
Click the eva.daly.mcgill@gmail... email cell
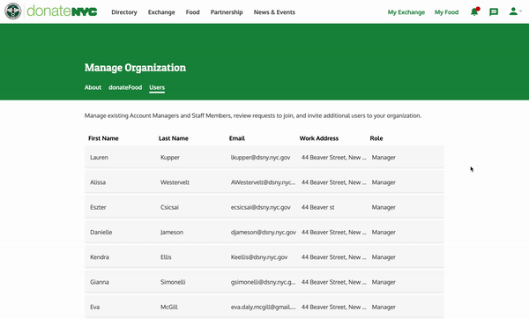click(x=263, y=307)
